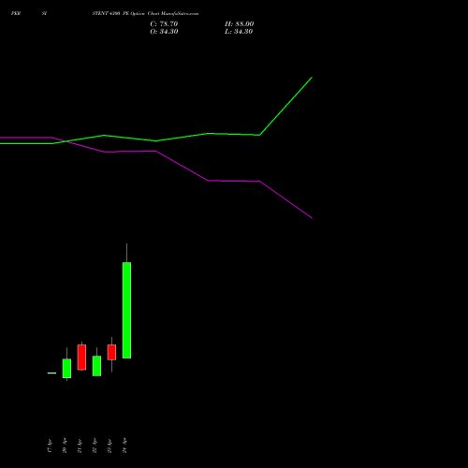Click the close value C: 78.70
The height and width of the screenshot is (468, 468).
(164, 24)
